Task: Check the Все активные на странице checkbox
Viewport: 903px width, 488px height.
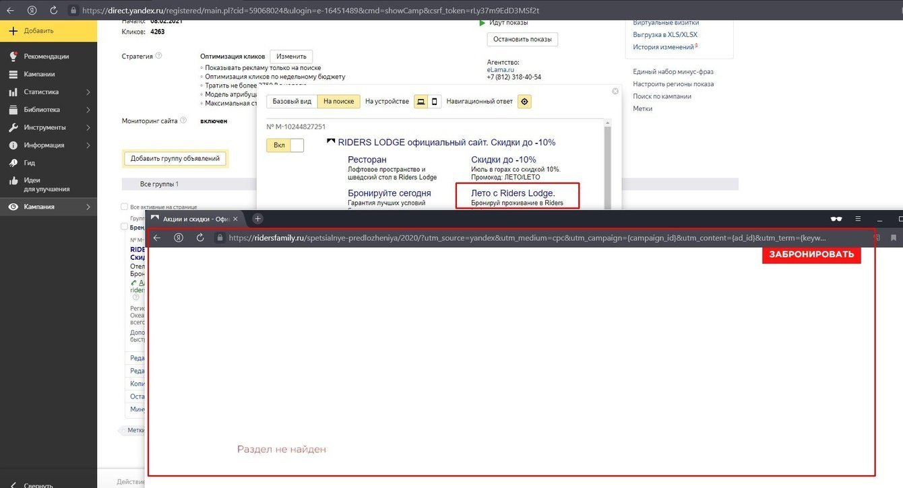Action: [124, 207]
